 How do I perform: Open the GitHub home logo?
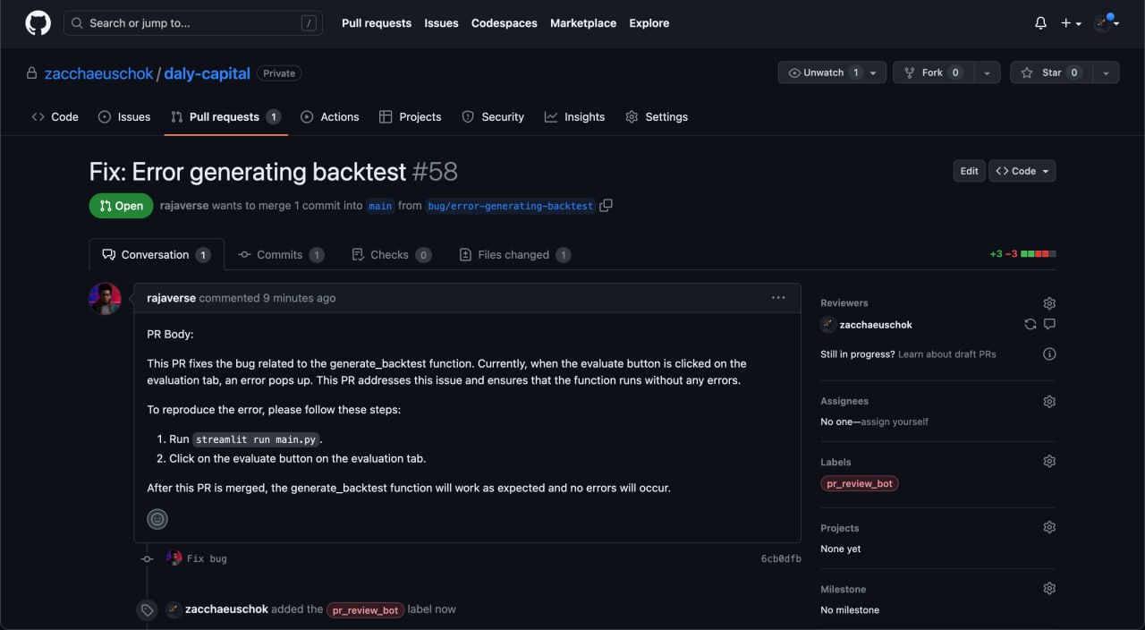[x=38, y=23]
